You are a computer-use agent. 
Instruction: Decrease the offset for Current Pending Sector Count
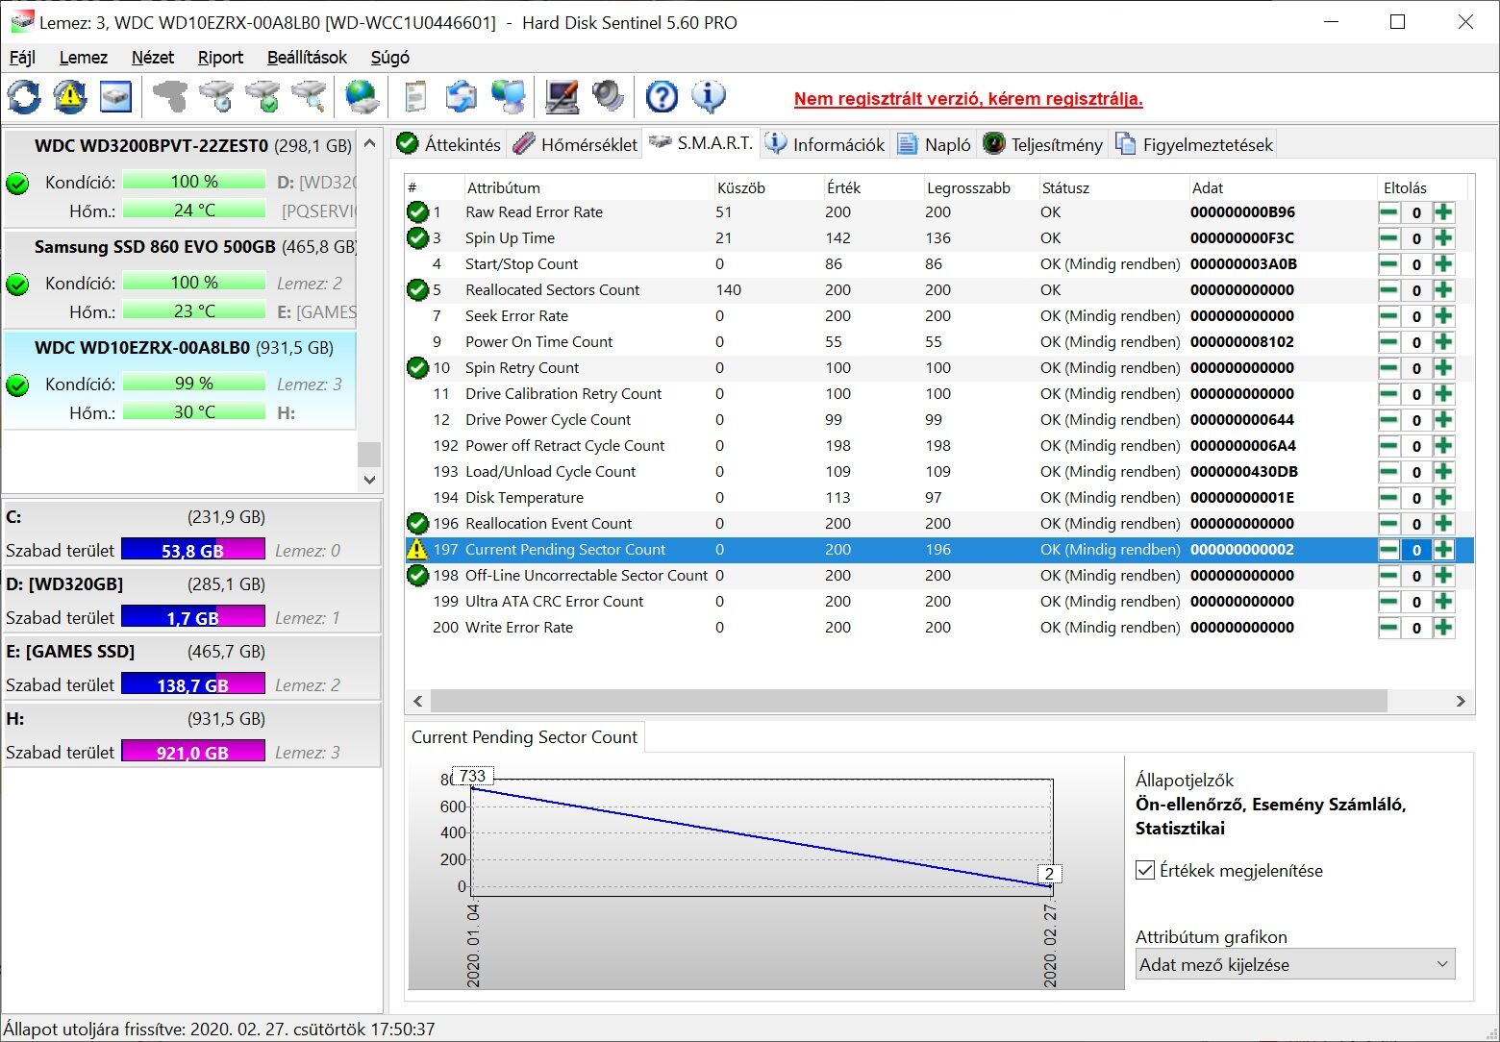click(1388, 550)
